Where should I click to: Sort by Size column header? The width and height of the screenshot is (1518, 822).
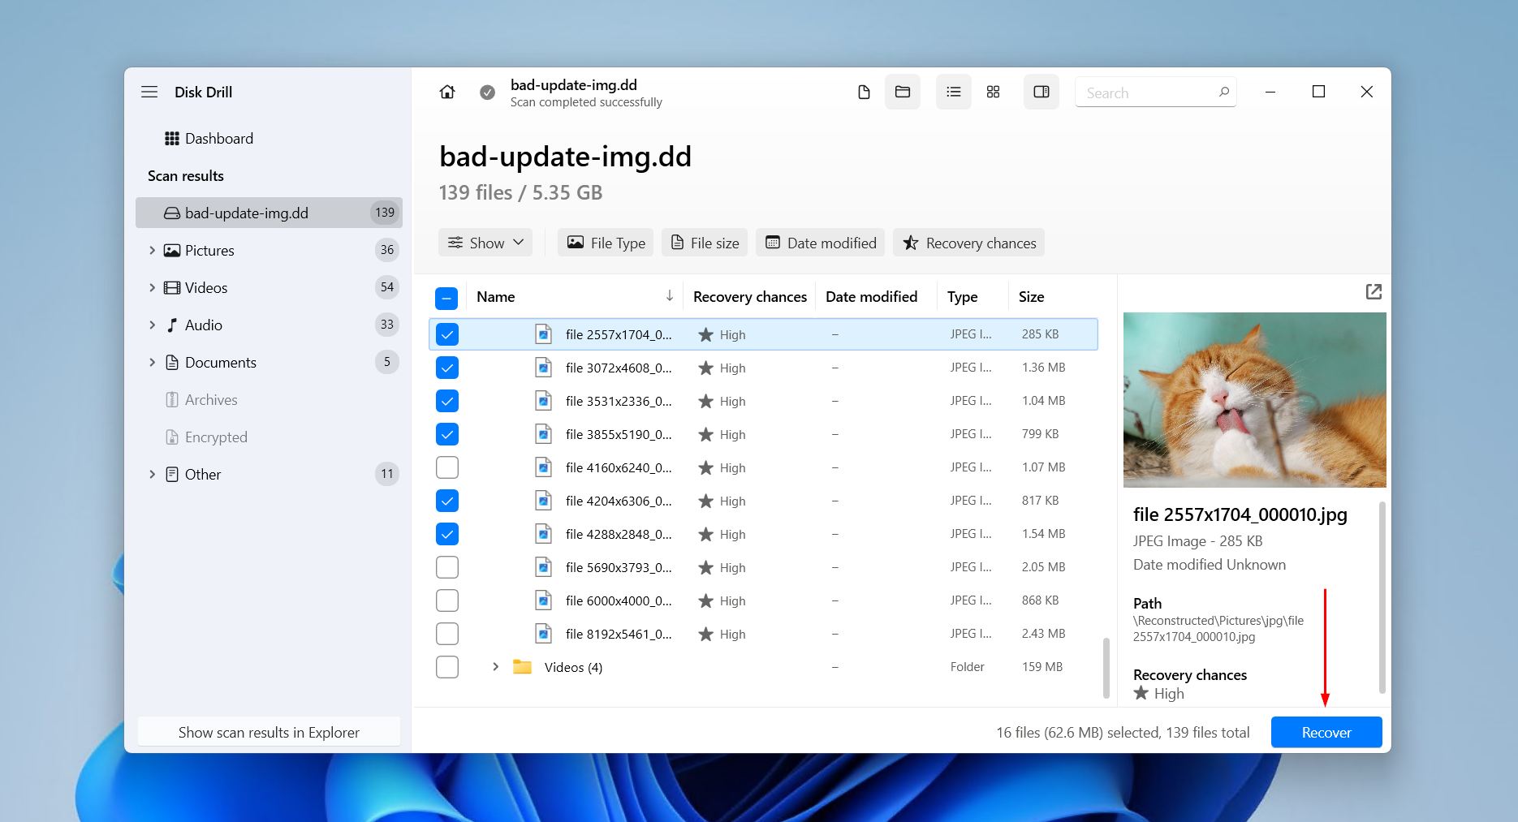pyautogui.click(x=1031, y=297)
